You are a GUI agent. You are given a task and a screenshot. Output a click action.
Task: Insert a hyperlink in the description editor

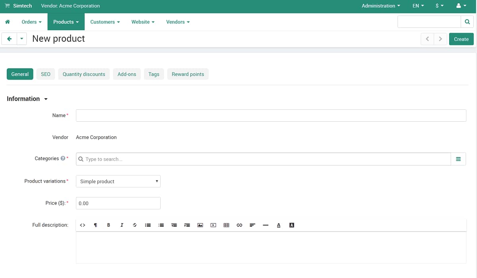coord(239,225)
